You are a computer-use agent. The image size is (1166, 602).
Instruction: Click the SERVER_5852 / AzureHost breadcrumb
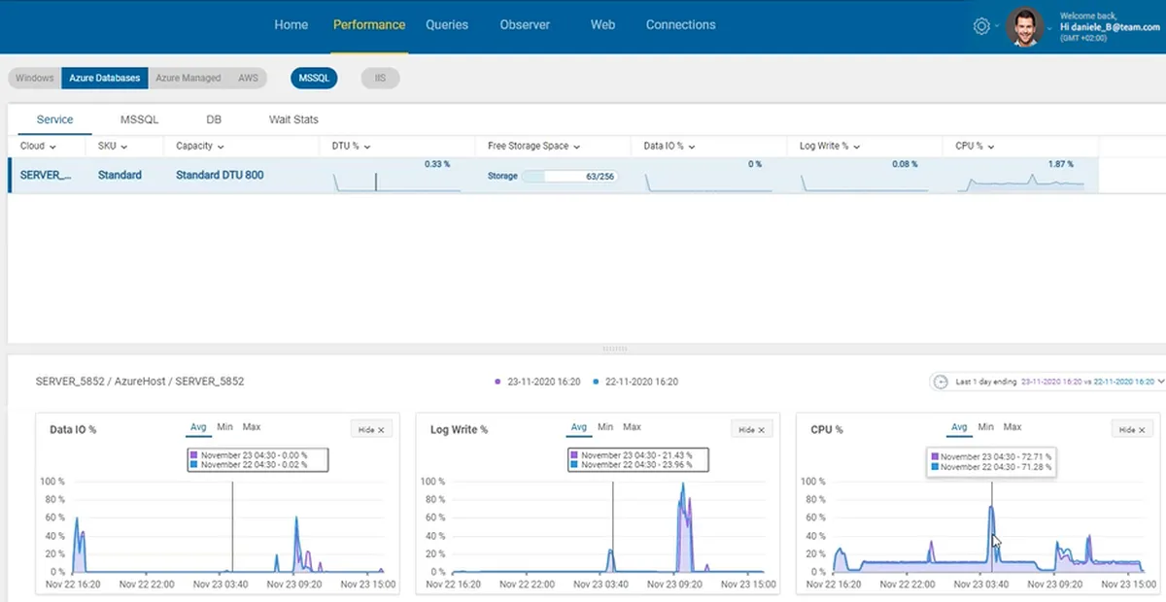click(139, 382)
